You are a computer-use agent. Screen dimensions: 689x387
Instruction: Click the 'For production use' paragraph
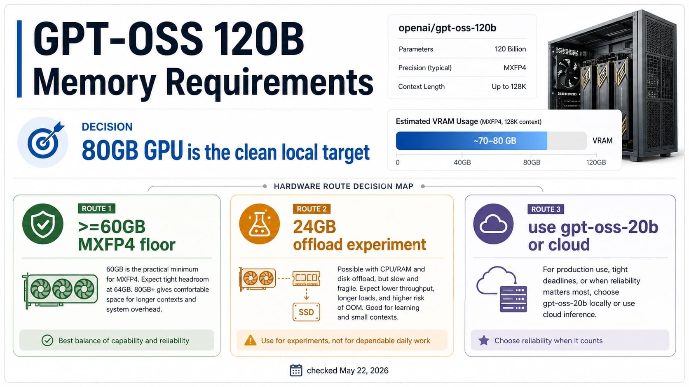591,292
